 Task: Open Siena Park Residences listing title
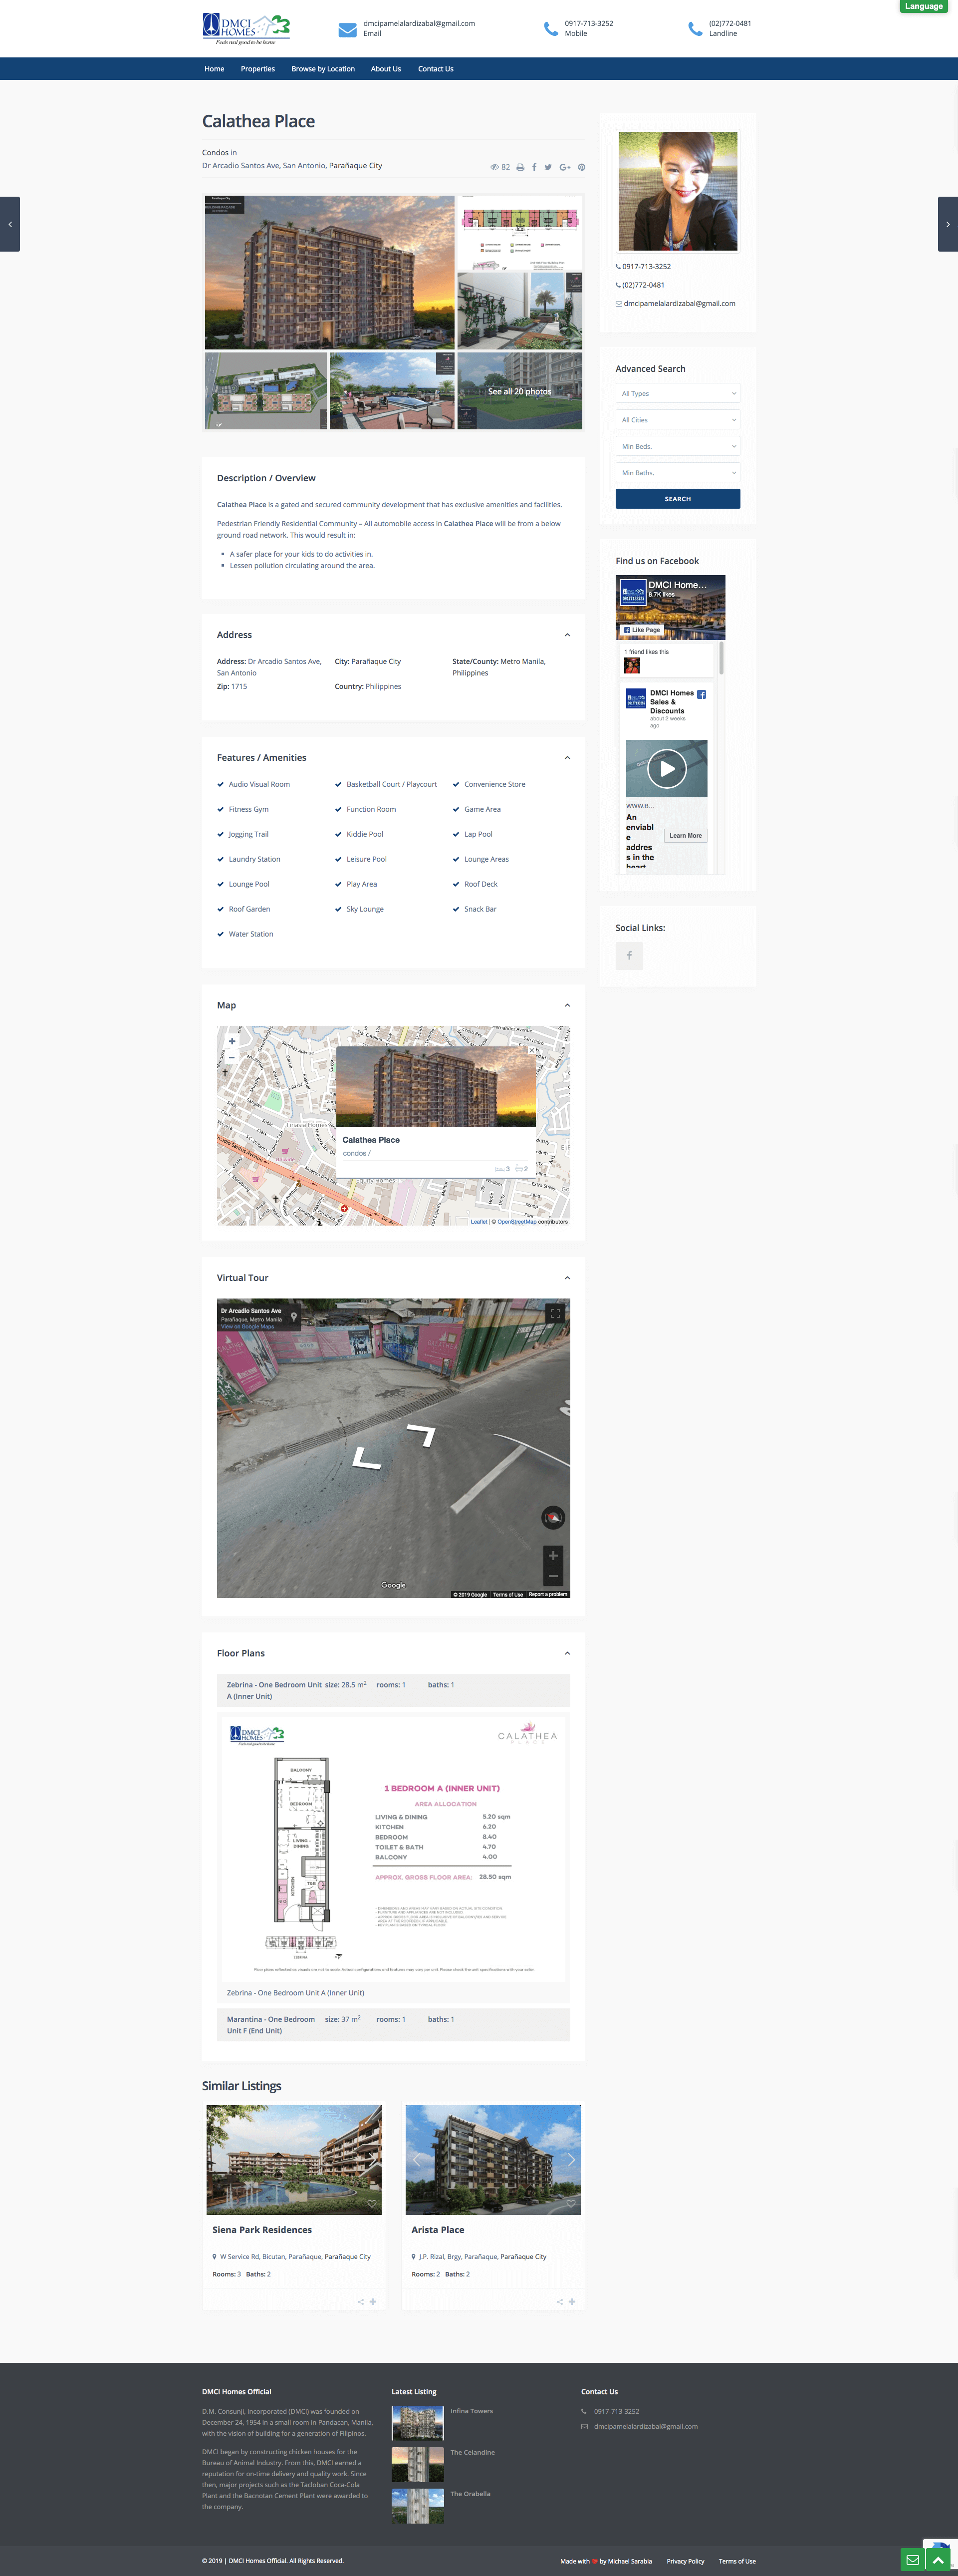[262, 2230]
